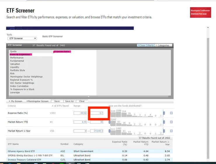Click Short Government category cell
Viewport: 216px width, 164px height.
[x=83, y=151]
